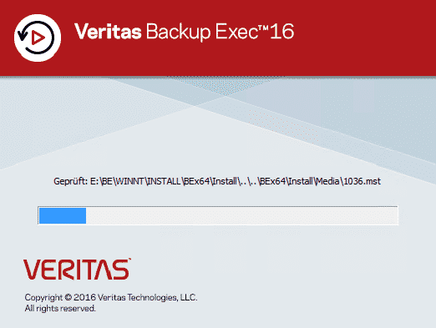
Task: Click the 1036.mst filename in the path
Action: coord(362,181)
